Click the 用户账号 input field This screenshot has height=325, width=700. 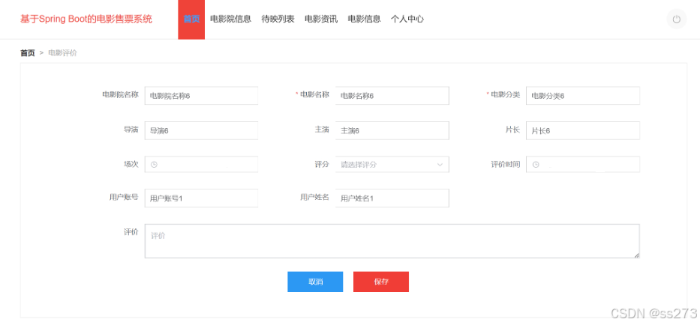pyautogui.click(x=201, y=198)
